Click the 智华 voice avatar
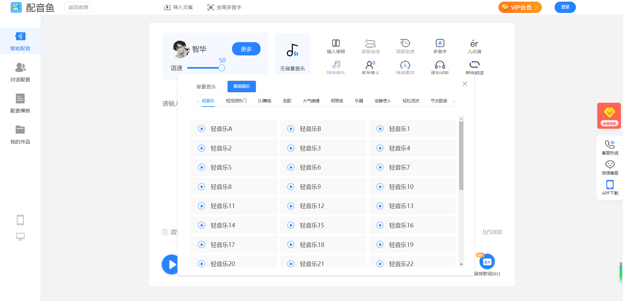 click(181, 49)
